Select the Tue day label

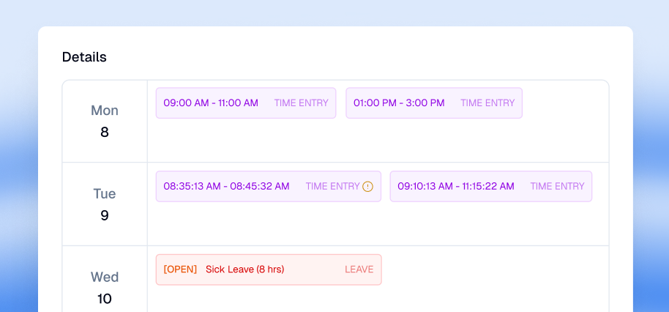tap(105, 194)
